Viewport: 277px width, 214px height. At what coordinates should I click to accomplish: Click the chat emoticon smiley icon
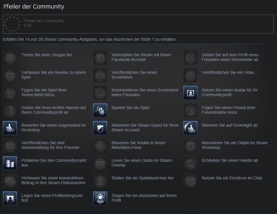point(190,181)
